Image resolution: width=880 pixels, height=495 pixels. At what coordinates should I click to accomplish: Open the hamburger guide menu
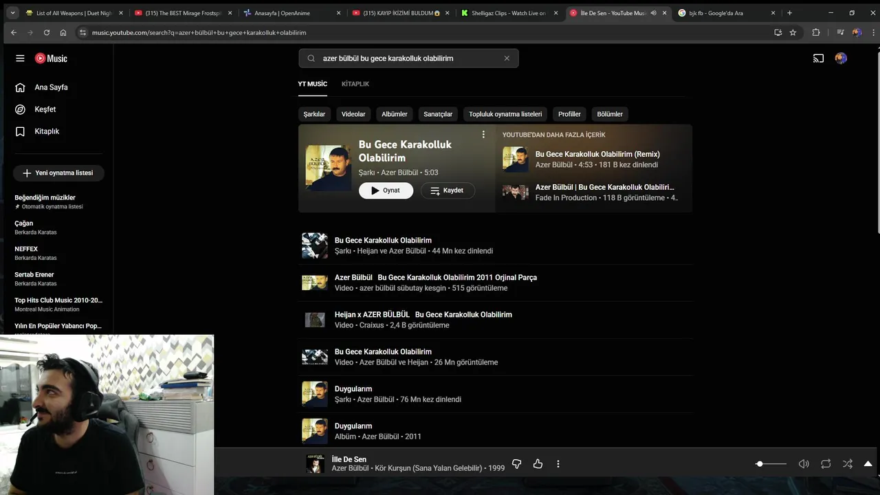[x=20, y=58]
